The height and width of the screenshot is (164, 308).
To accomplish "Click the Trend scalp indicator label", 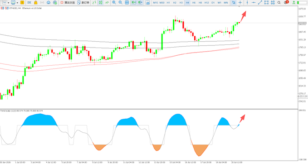I will coord(21,111).
